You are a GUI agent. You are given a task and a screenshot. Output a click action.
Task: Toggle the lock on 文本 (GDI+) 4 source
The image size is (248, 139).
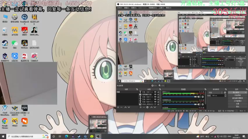(x=158, y=92)
